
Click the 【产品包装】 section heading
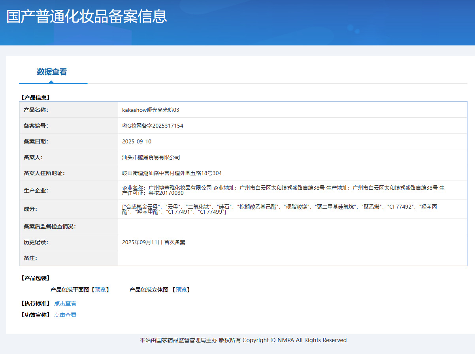(x=35, y=278)
